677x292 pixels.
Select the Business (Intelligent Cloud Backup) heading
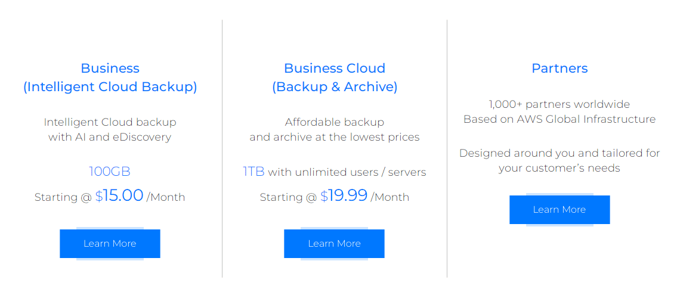[110, 77]
